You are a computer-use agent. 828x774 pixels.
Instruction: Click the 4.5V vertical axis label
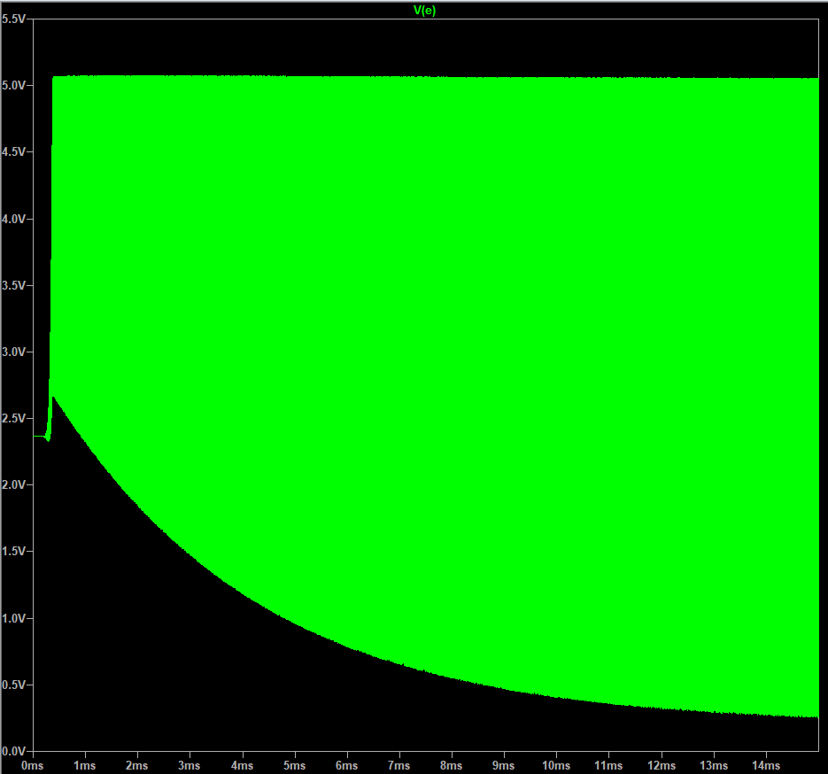tap(13, 152)
